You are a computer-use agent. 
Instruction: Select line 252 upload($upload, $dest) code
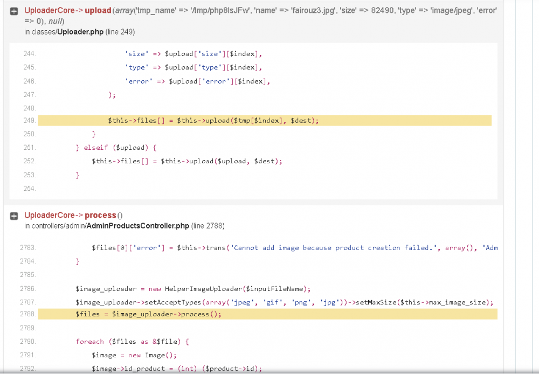[x=187, y=161]
